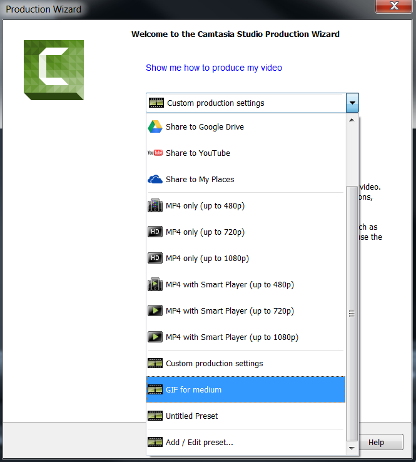Click the HD icon for MP4 720p
416x462 pixels.
(x=155, y=232)
